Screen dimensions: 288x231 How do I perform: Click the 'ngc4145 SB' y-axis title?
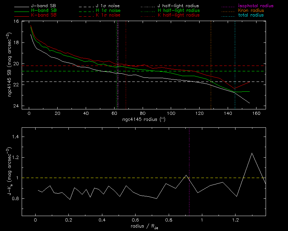12,65
